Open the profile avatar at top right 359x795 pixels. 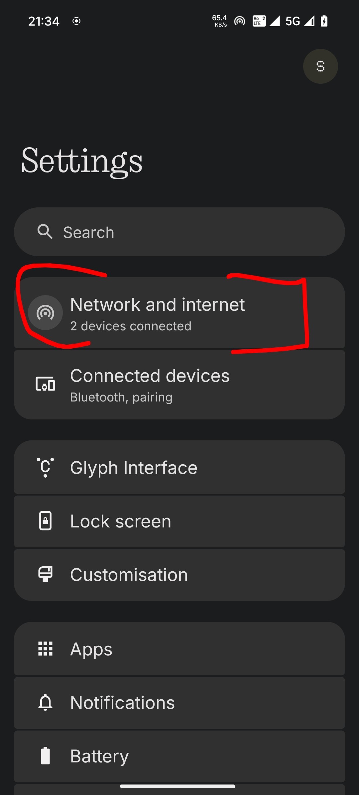click(320, 66)
